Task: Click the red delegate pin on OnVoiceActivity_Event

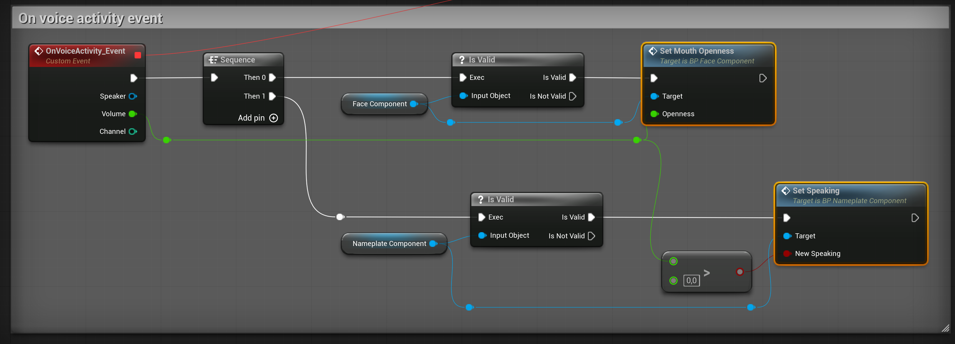Action: pos(138,55)
